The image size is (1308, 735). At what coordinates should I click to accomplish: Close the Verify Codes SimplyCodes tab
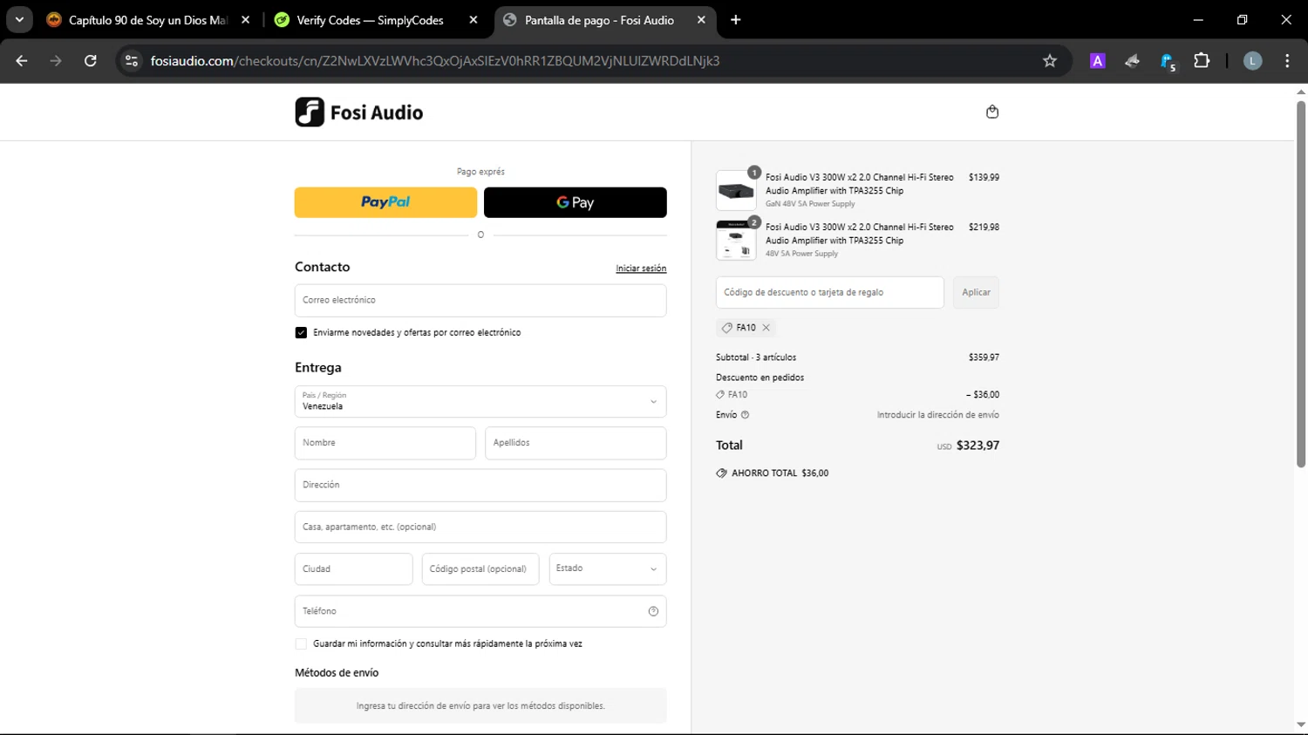click(473, 20)
